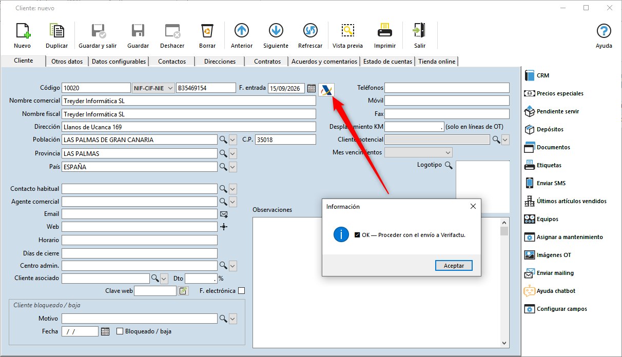Screen dimensions: 622x357
Task: Click Aceptar in the Información dialog
Action: (x=454, y=266)
